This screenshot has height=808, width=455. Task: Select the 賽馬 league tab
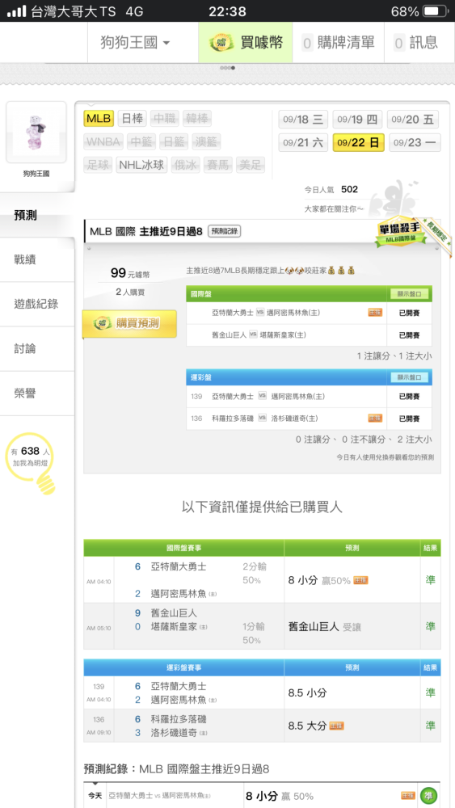pyautogui.click(x=218, y=165)
